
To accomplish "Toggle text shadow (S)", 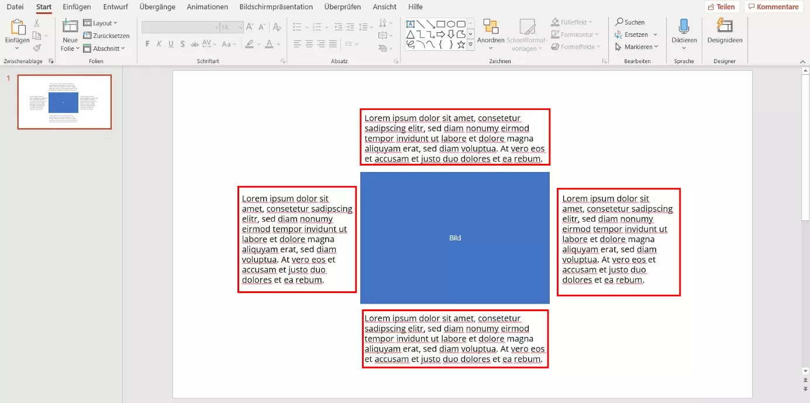I will (182, 44).
